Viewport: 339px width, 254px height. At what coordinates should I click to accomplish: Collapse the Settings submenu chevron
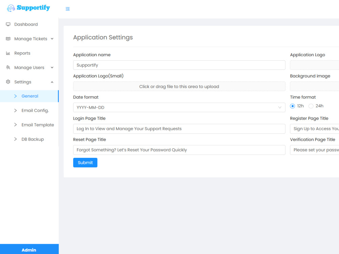[x=52, y=82]
